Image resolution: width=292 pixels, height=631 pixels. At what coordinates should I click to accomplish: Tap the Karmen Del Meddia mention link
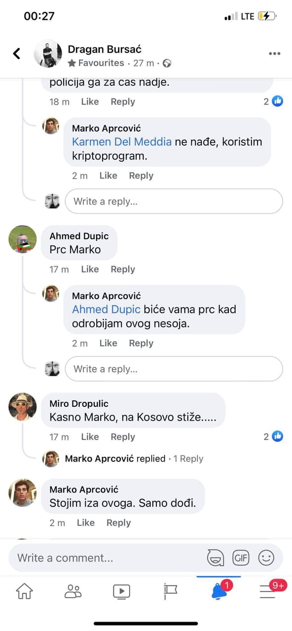click(x=122, y=142)
